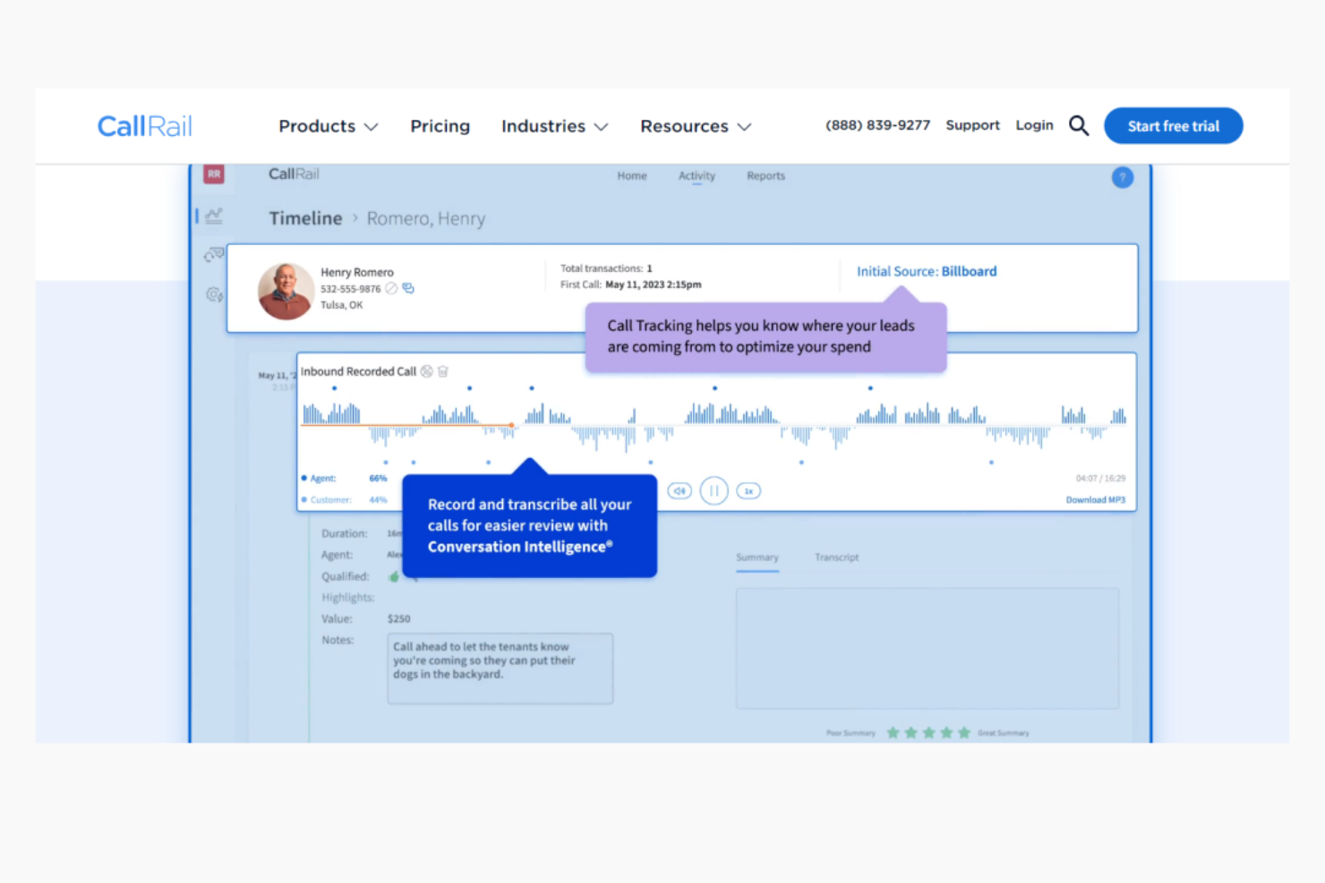This screenshot has width=1325, height=883.
Task: Rate the summary with the fifth star
Action: coord(964,733)
